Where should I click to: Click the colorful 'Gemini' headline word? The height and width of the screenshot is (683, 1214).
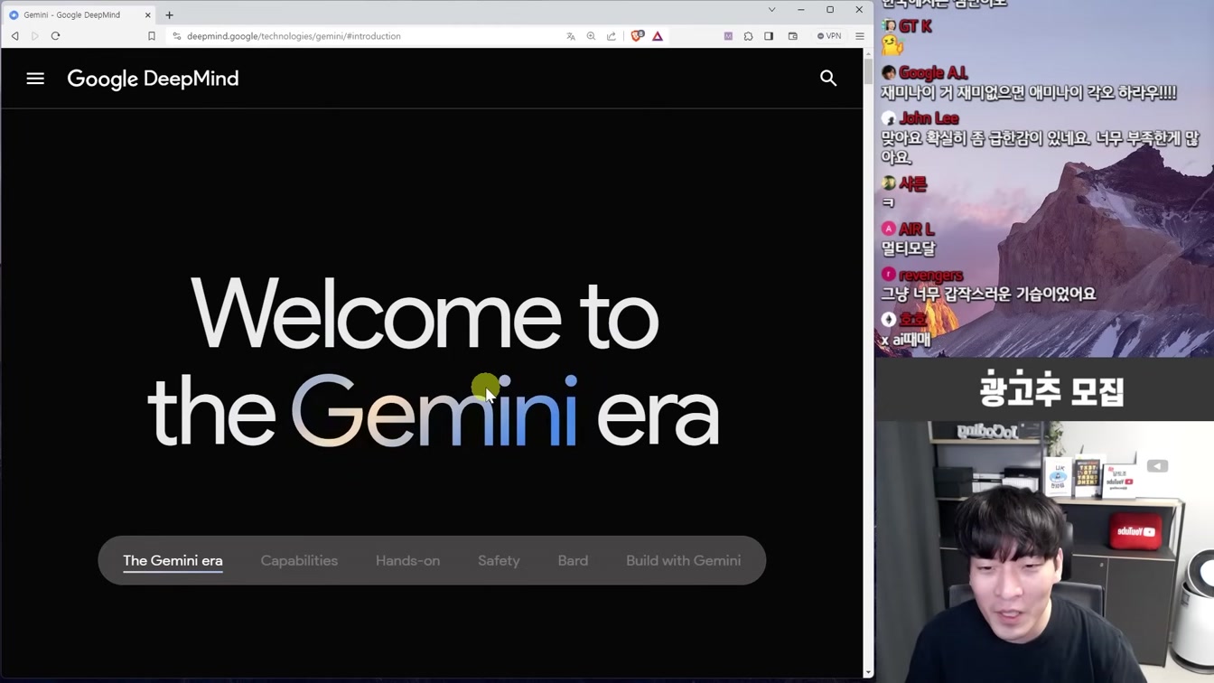pos(434,411)
